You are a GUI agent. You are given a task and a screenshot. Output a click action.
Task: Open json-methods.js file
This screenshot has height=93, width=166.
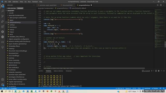click(14, 67)
